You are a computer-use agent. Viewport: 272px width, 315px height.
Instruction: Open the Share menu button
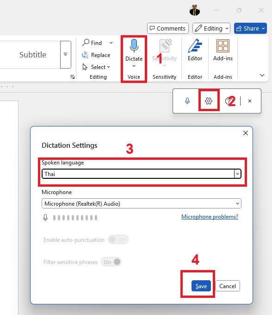click(x=250, y=28)
